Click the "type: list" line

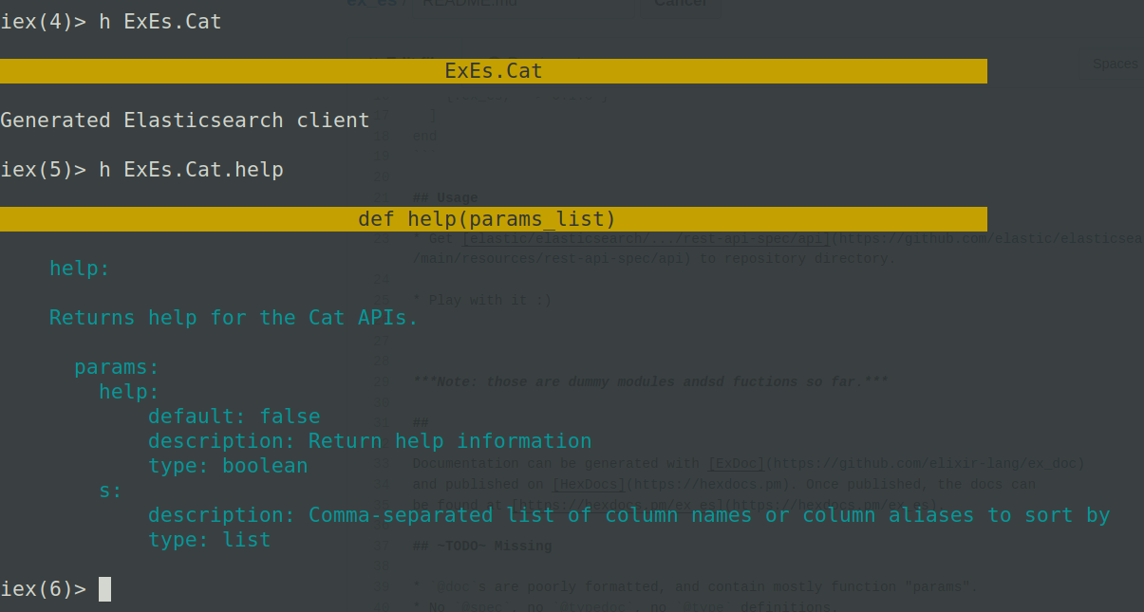pos(210,540)
